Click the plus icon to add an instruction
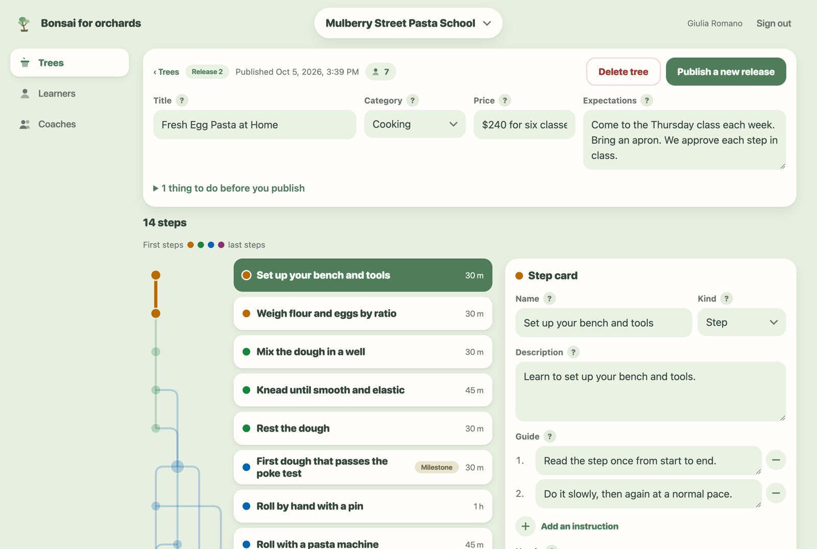Screen dimensions: 817x549 525,527
